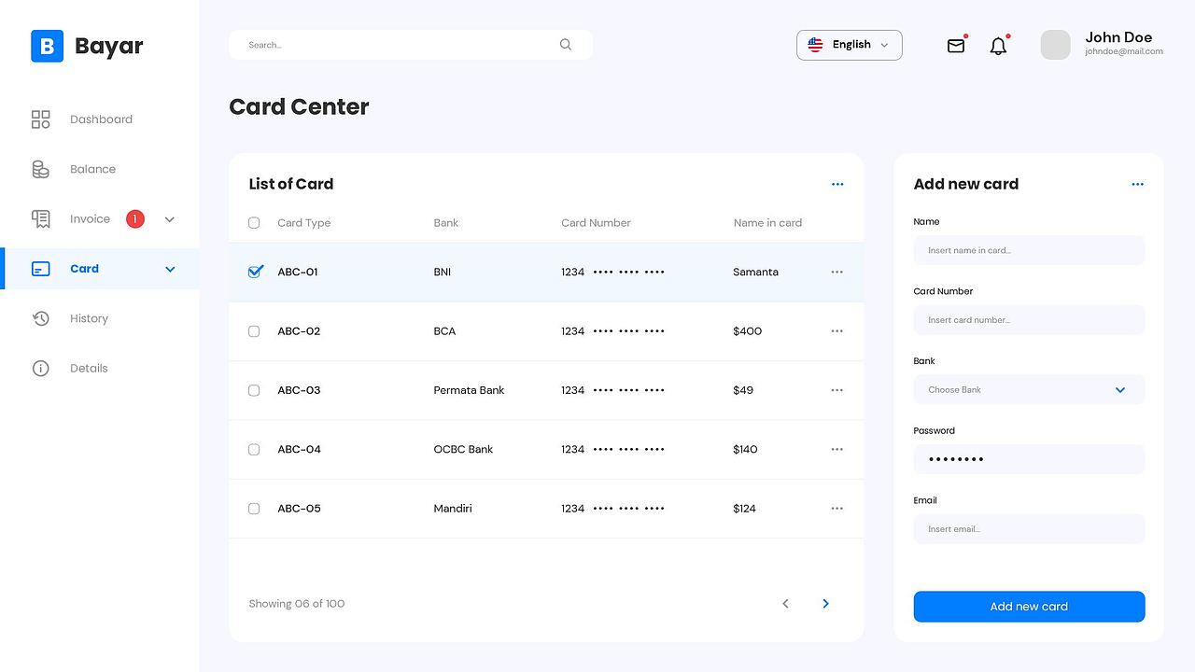The width and height of the screenshot is (1195, 672).
Task: Click the search magnifier icon
Action: [566, 45]
